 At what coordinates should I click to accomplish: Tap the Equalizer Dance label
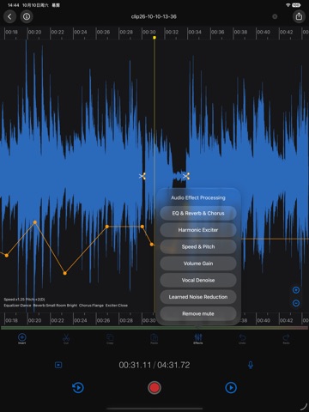click(17, 306)
